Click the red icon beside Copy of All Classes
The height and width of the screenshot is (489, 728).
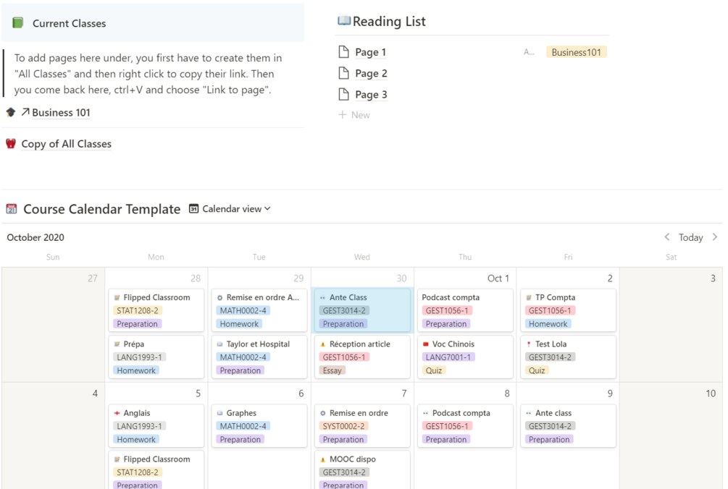11,144
